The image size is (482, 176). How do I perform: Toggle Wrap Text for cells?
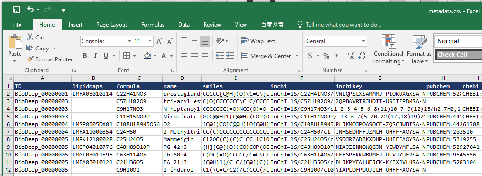[258, 41]
